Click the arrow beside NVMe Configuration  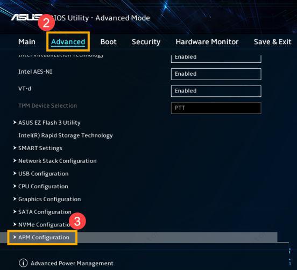point(15,224)
